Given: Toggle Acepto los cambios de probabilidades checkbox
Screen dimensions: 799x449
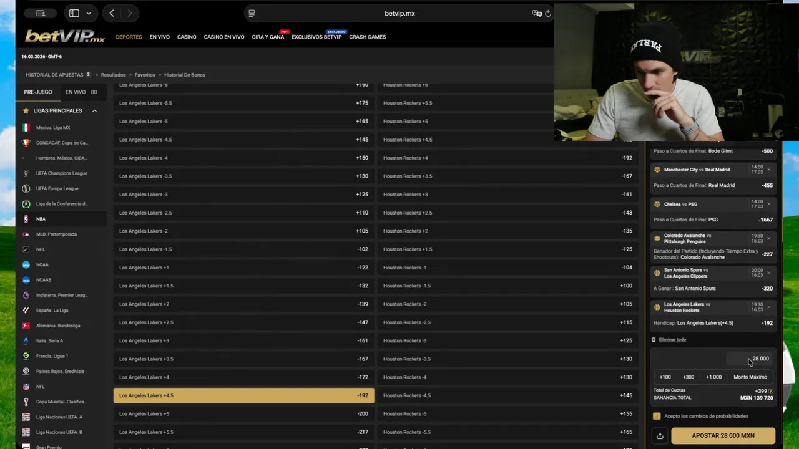Looking at the screenshot, I should click(x=657, y=416).
